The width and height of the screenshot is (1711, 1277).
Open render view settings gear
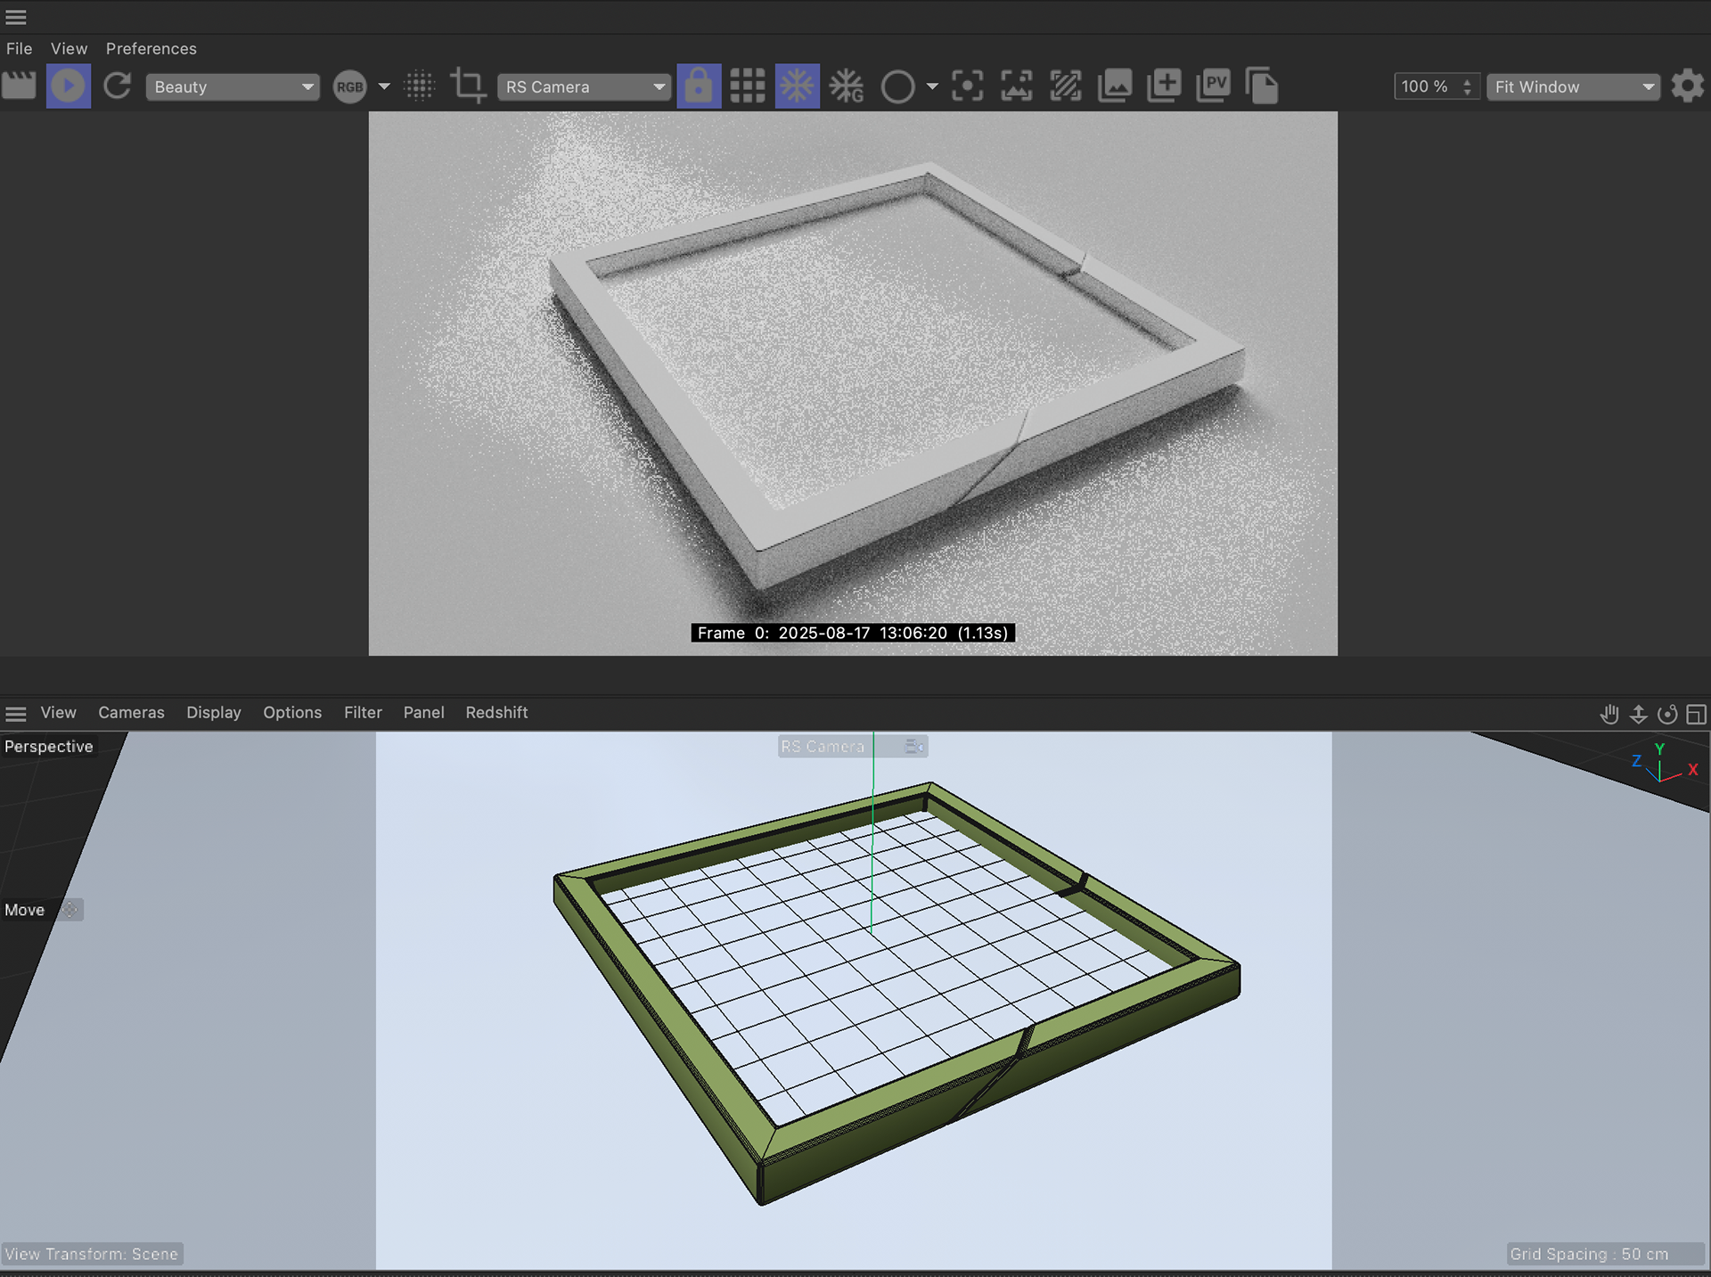pyautogui.click(x=1687, y=86)
